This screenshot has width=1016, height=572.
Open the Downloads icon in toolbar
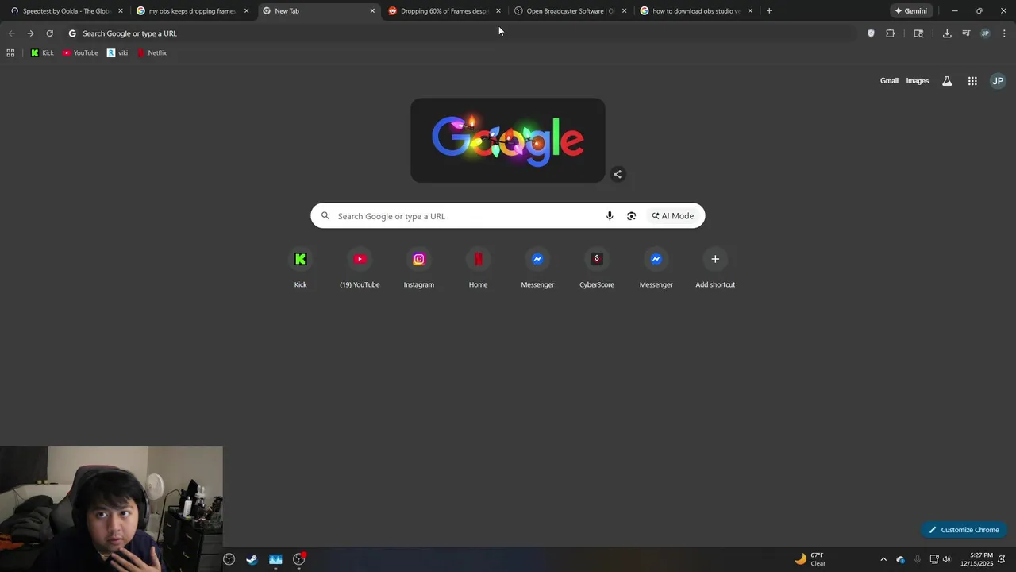click(x=947, y=33)
